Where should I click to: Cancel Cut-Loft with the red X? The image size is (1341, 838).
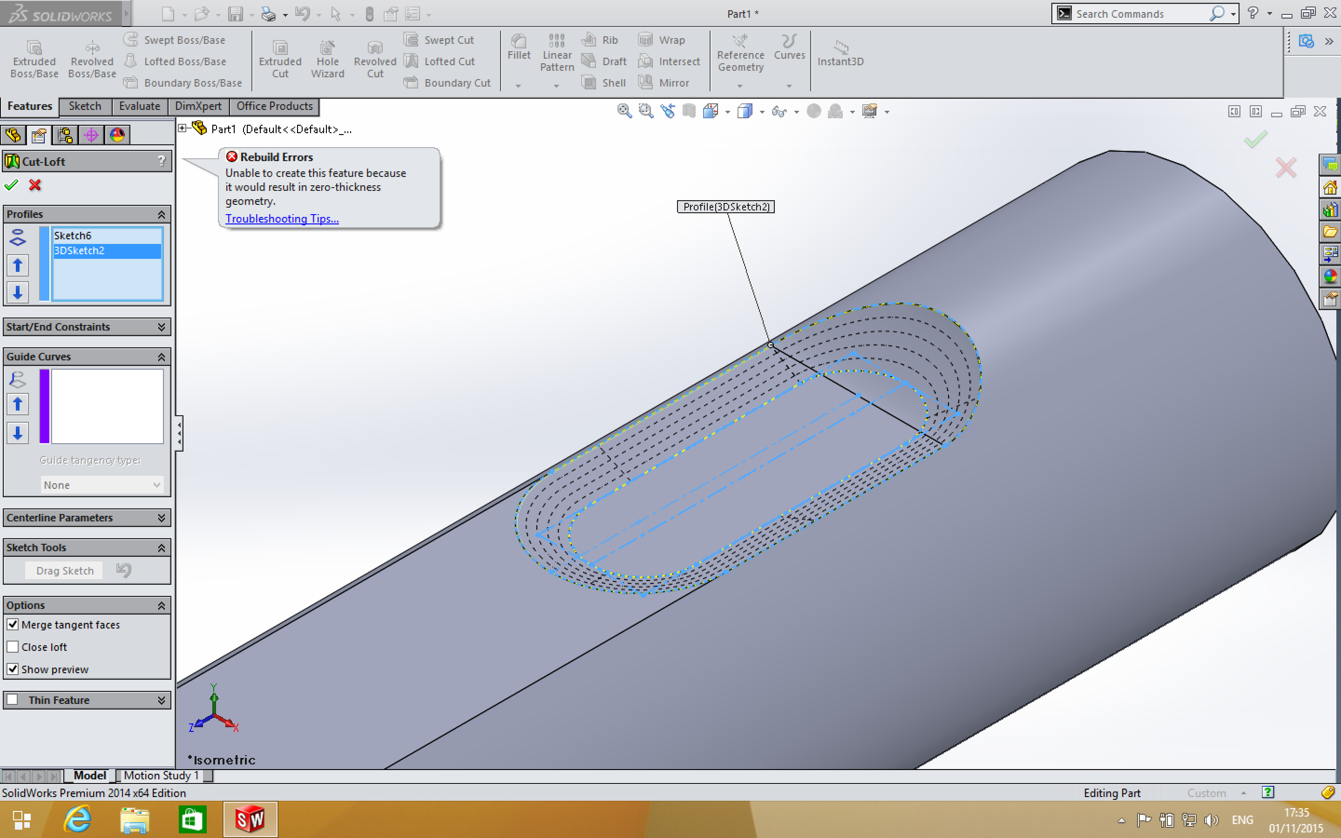[x=35, y=185]
